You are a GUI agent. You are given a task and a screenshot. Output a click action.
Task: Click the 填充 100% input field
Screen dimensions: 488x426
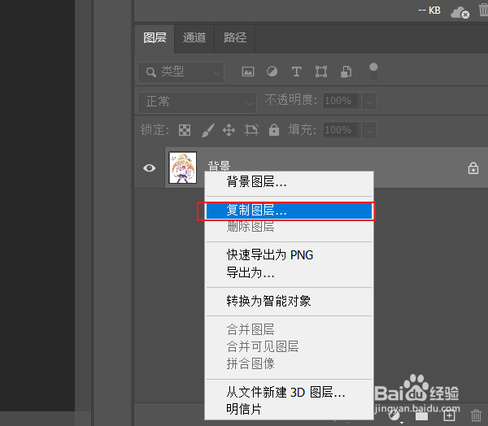(342, 130)
